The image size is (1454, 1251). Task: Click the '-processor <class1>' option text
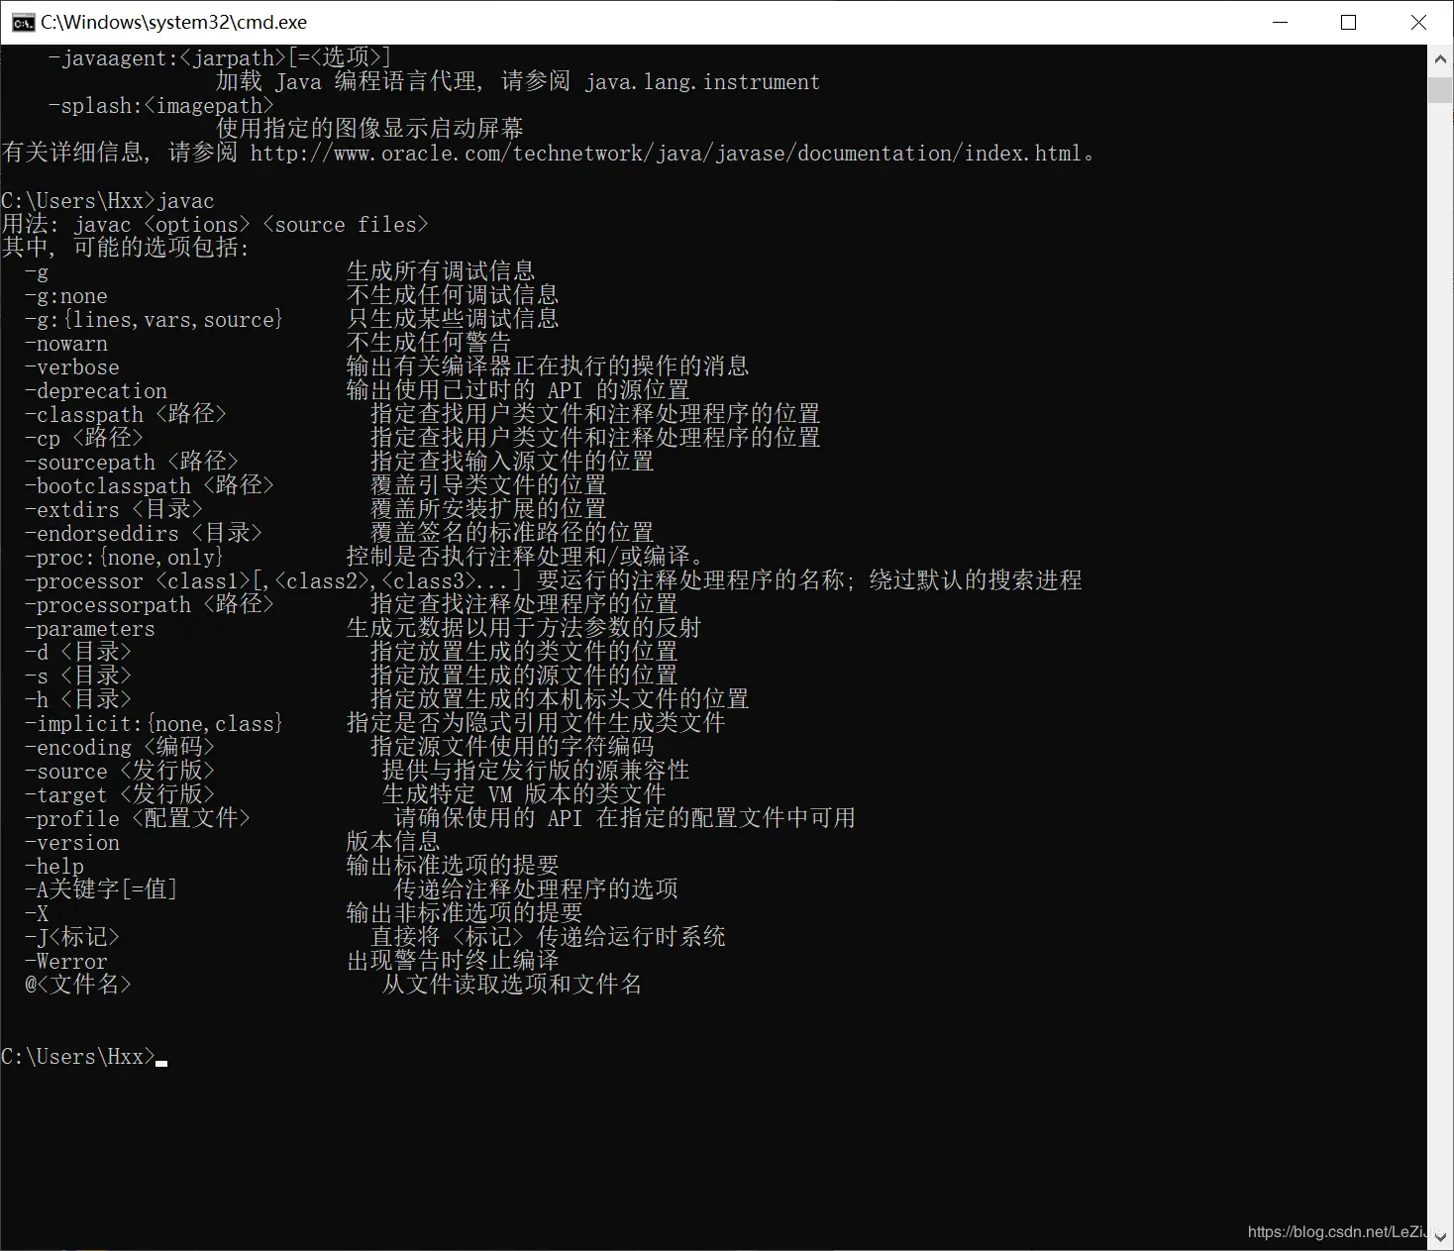pos(138,581)
